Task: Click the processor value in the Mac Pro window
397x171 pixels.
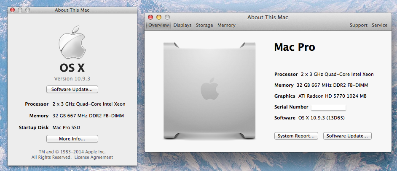Action: 337,74
